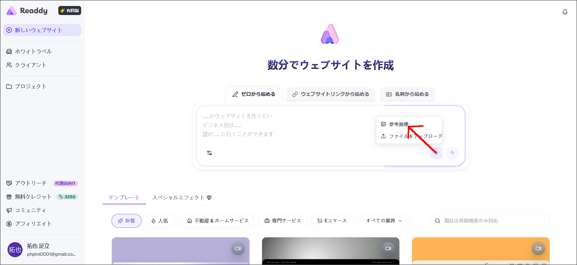577x265 pixels.
Task: Choose ファイルをアップロード from the popup menu
Action: click(x=409, y=136)
